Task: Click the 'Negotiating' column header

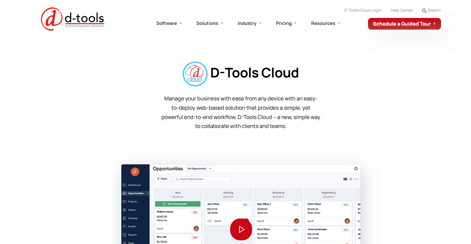Action: click(x=329, y=192)
